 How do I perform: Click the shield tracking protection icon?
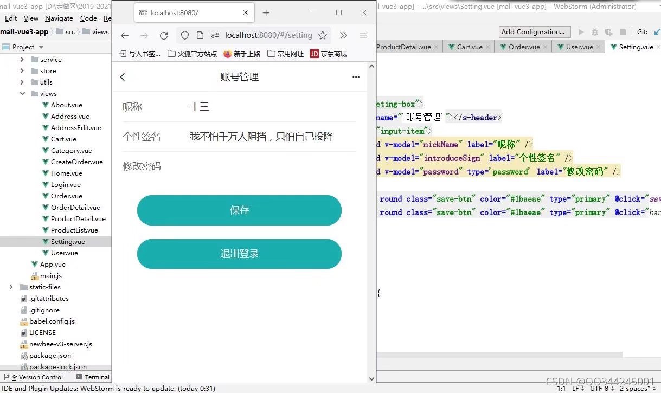click(x=185, y=35)
